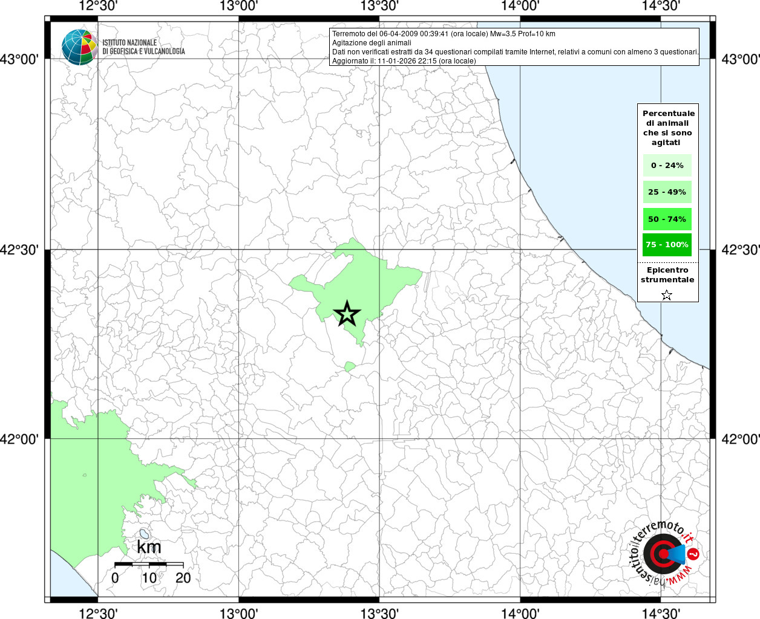Click the INGV globe logo
This screenshot has width=760, height=619.
(x=79, y=47)
